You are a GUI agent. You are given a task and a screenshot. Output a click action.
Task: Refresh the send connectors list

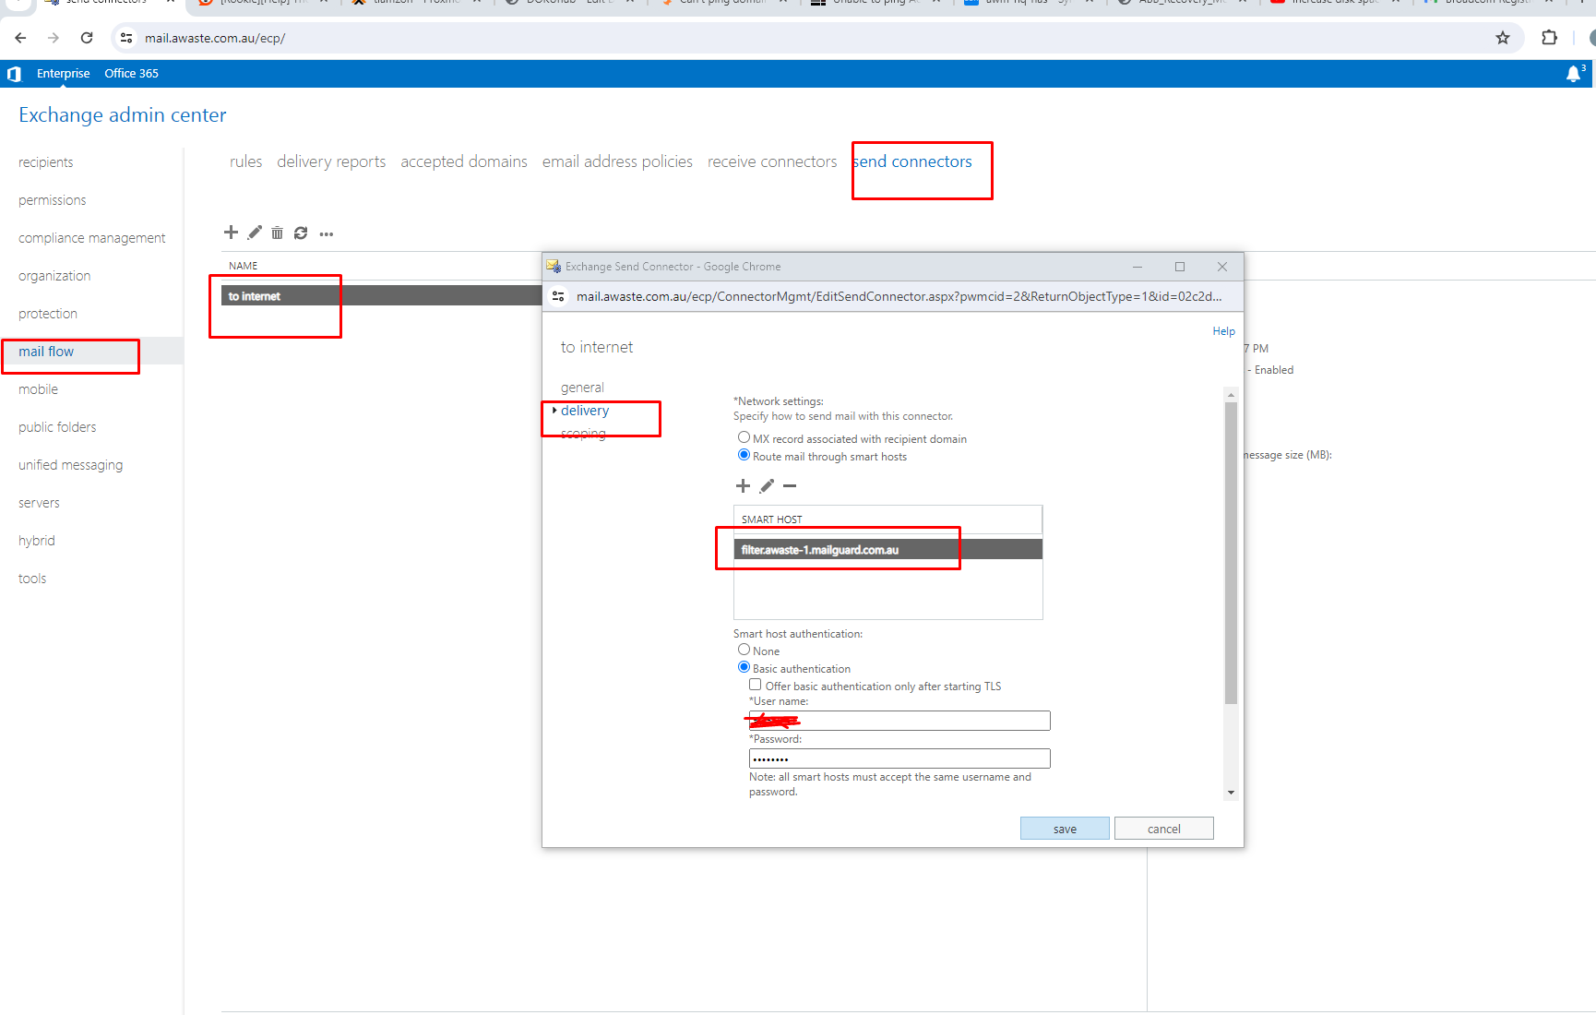pyautogui.click(x=301, y=233)
